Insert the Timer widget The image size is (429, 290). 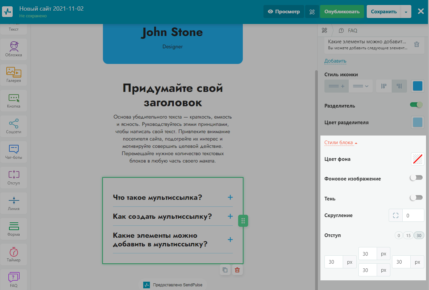14,254
